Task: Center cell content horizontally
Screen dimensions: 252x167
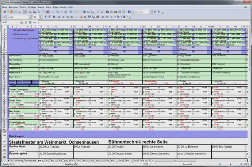Action: click(x=63, y=17)
